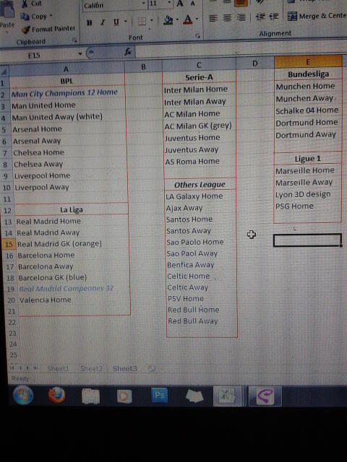
Task: Click the Grow Font large A
Action: click(x=180, y=4)
